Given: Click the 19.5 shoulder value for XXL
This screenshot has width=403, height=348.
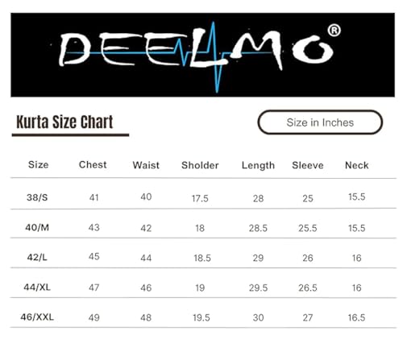Looking at the screenshot, I should tap(201, 318).
